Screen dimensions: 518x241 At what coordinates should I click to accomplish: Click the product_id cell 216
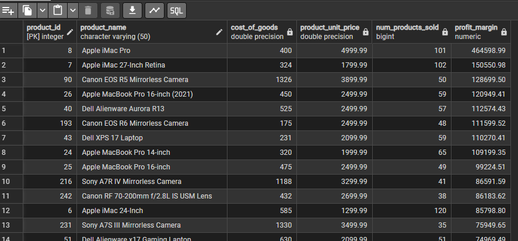(50, 182)
